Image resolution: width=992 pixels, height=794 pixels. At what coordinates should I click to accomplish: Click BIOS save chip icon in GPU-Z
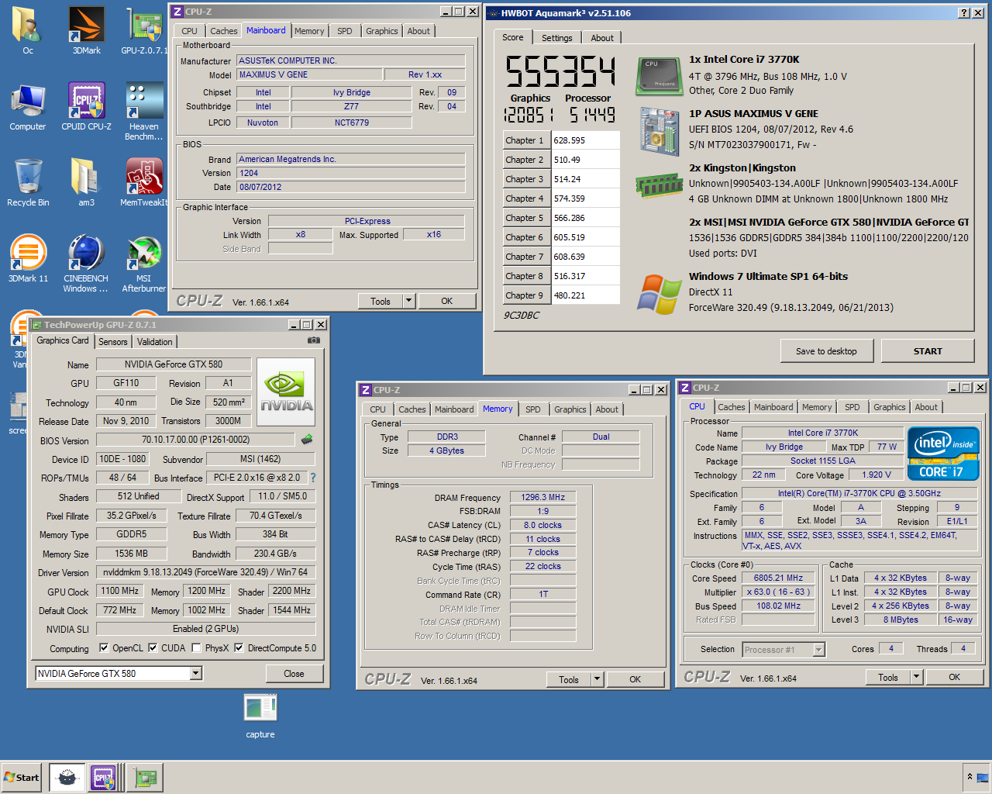pos(307,440)
